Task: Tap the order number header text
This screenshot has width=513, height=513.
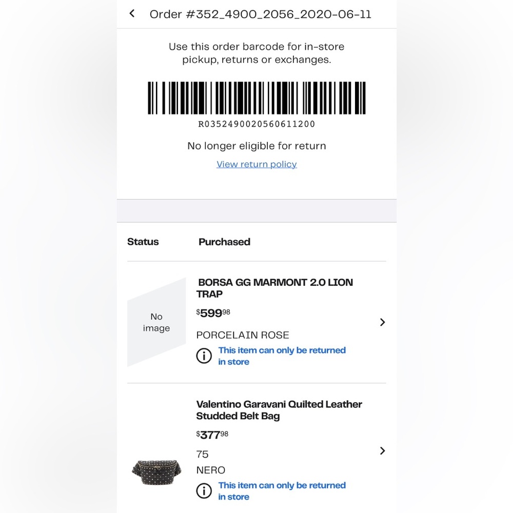Action: click(x=261, y=14)
